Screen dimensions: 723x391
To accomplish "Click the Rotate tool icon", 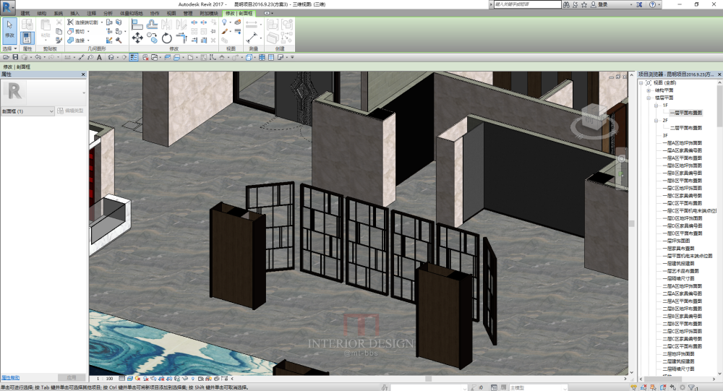I will point(167,38).
